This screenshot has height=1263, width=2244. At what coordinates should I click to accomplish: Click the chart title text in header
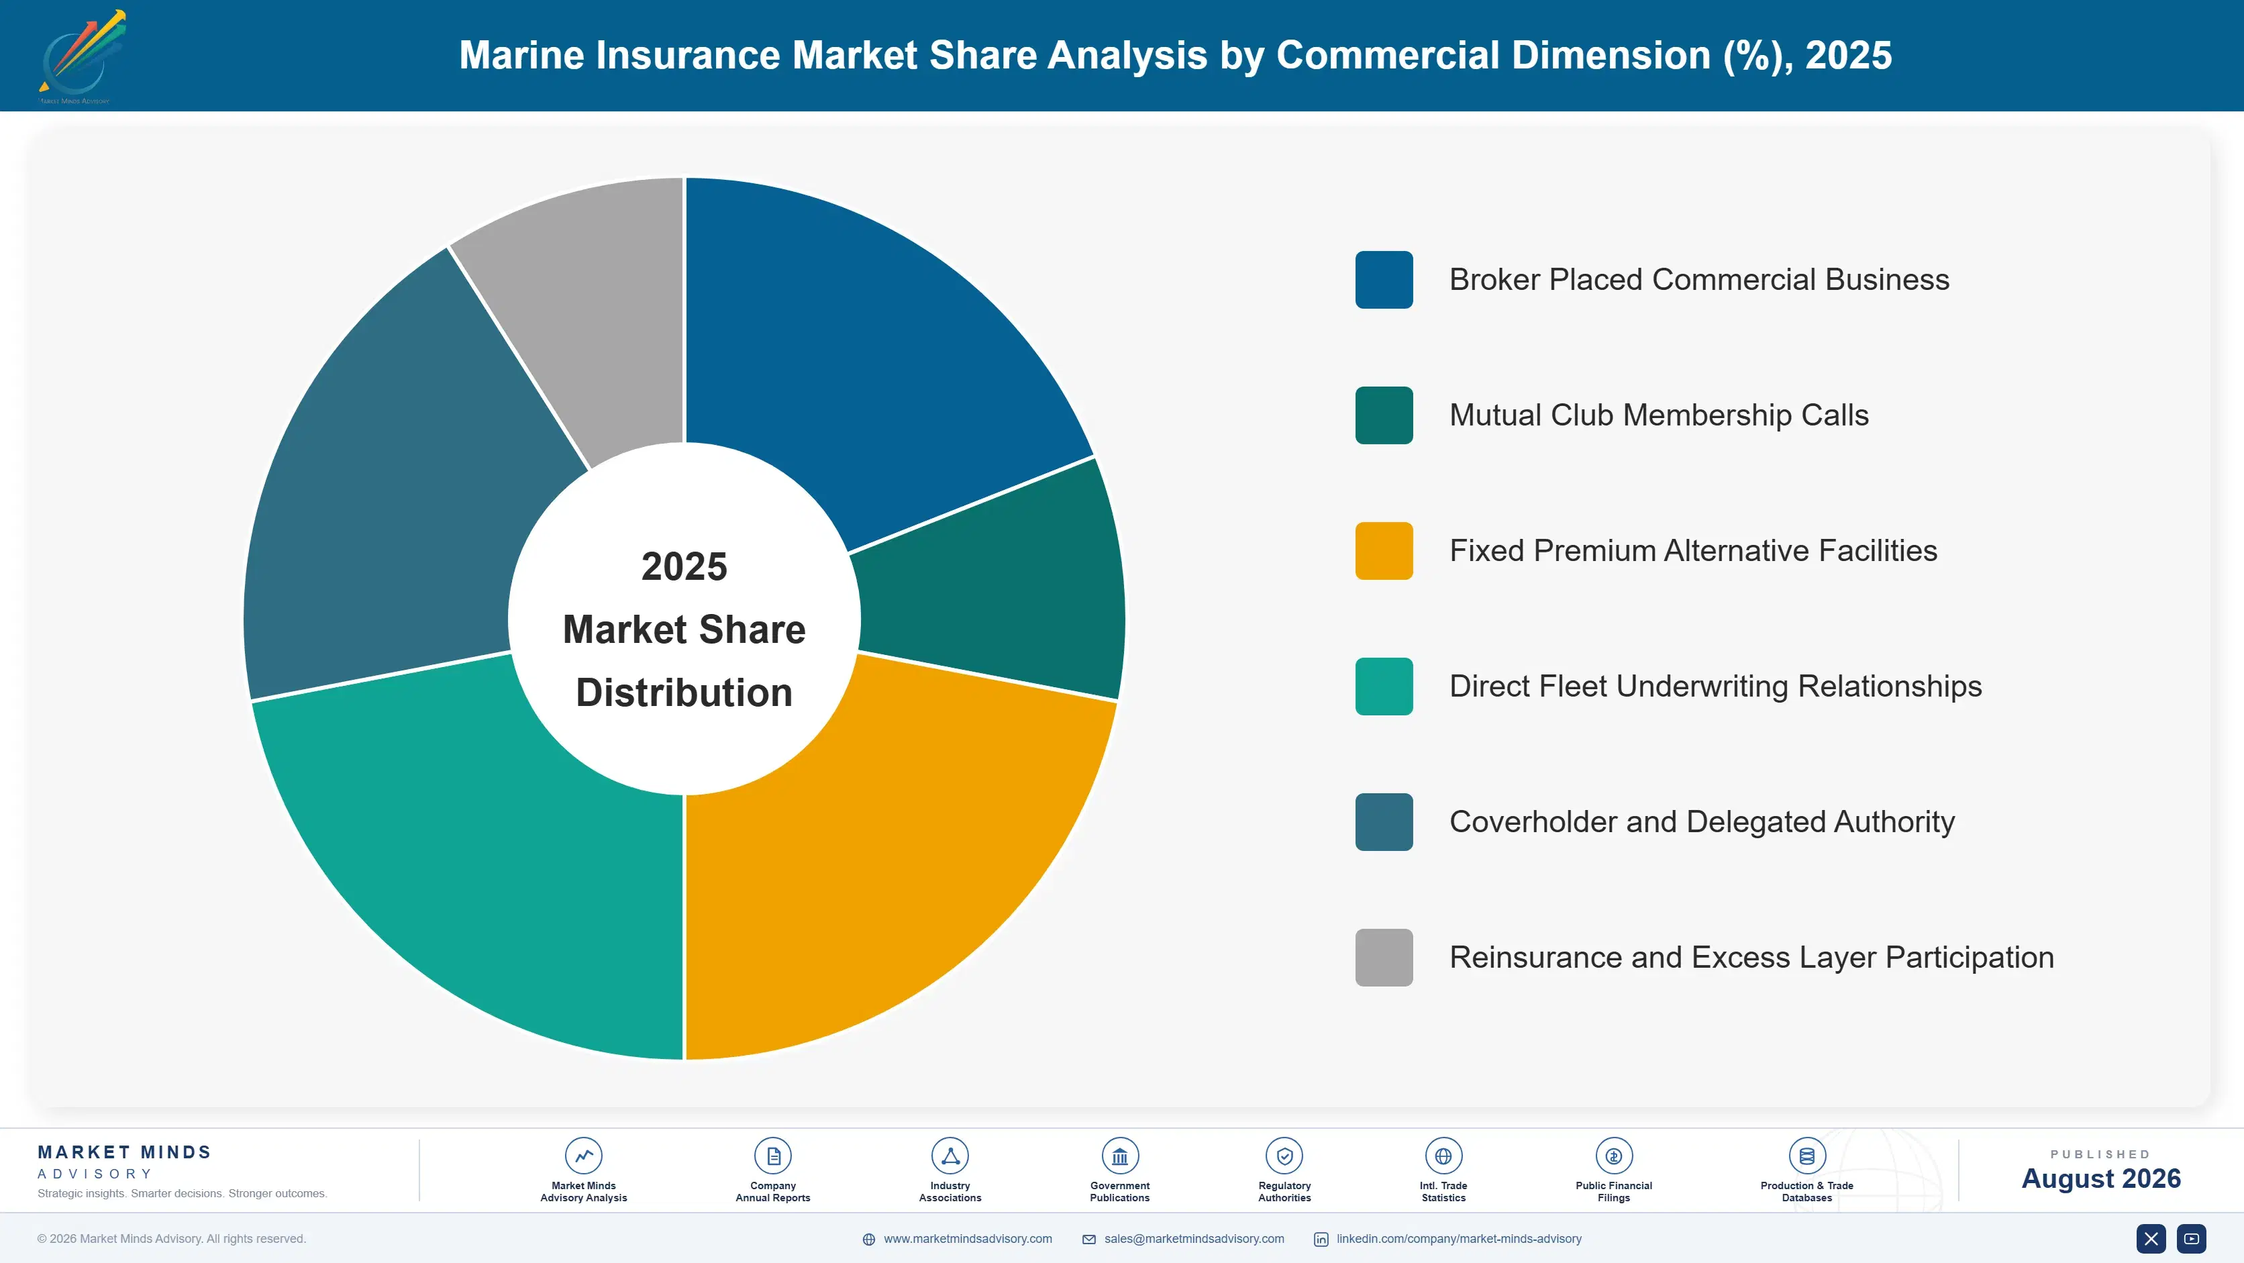1175,55
